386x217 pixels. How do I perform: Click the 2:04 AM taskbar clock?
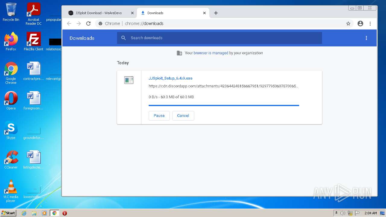pyautogui.click(x=371, y=213)
